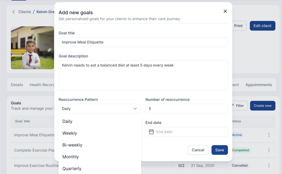Switch to the Appoimtments tab

click(259, 85)
